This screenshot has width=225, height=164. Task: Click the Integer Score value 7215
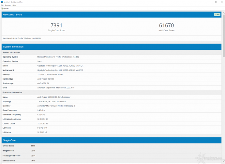[x=33, y=151]
